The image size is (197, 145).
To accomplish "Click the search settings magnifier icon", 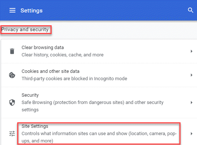I will 190,10.
